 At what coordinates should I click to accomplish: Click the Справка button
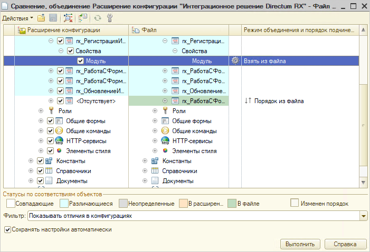pos(346,244)
